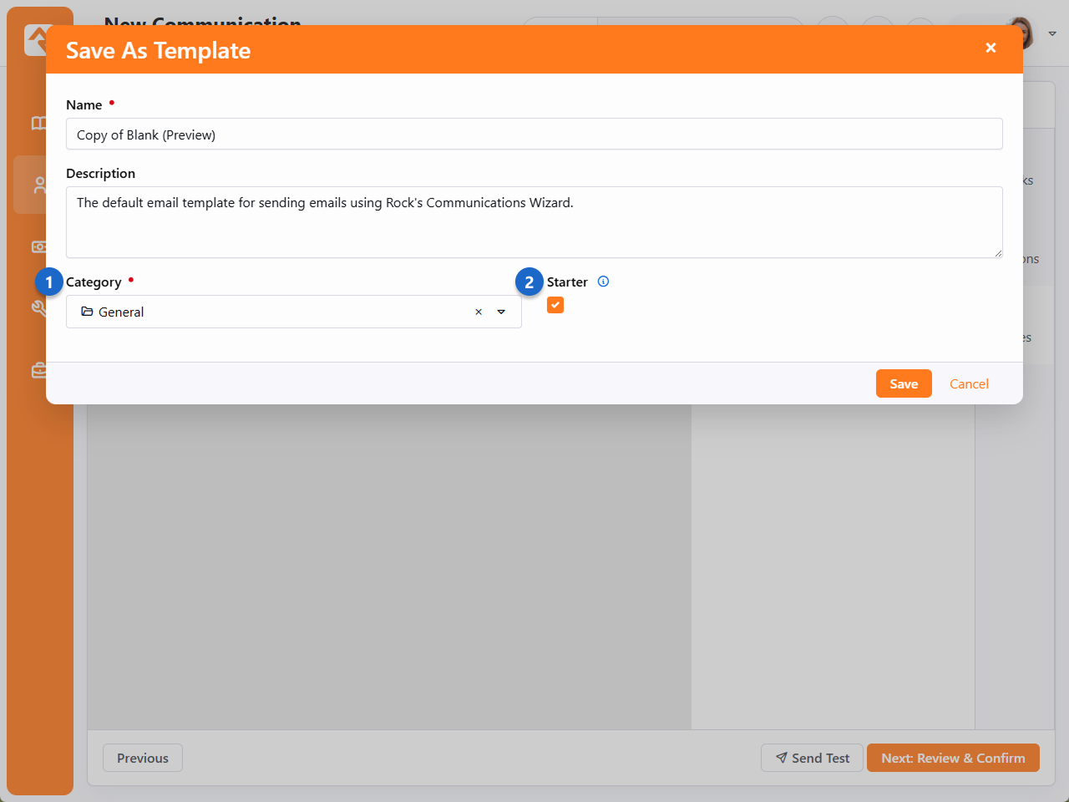The width and height of the screenshot is (1069, 802).
Task: Uncheck the Starter checkbox
Action: pos(555,305)
